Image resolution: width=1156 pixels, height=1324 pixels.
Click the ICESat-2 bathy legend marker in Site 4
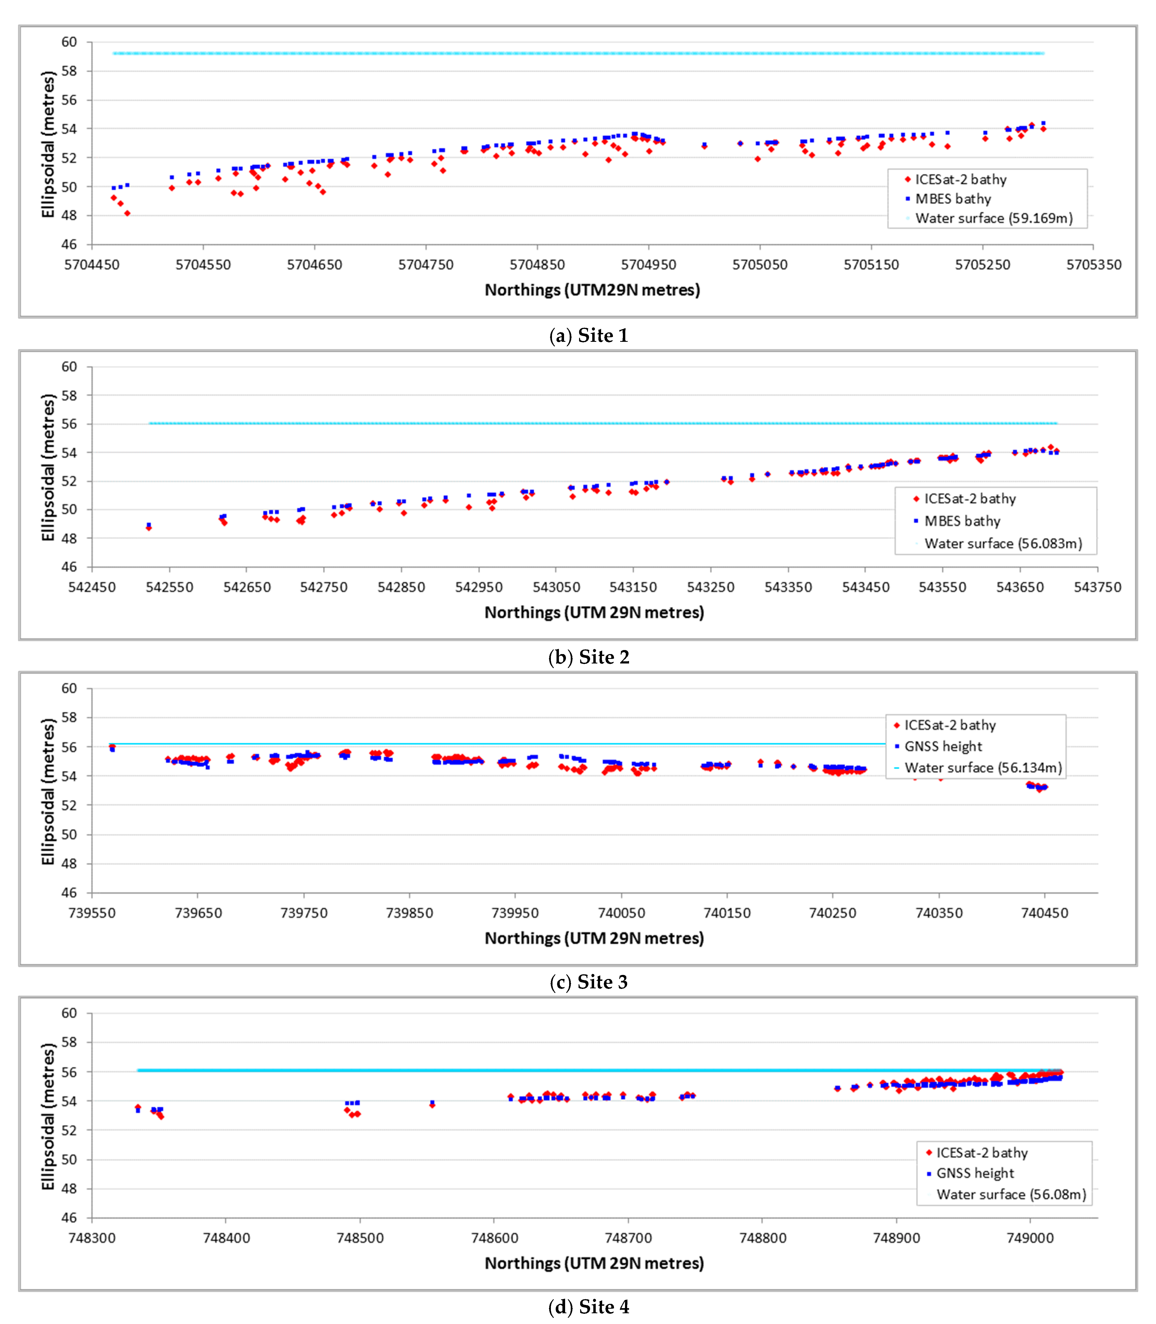929,1152
